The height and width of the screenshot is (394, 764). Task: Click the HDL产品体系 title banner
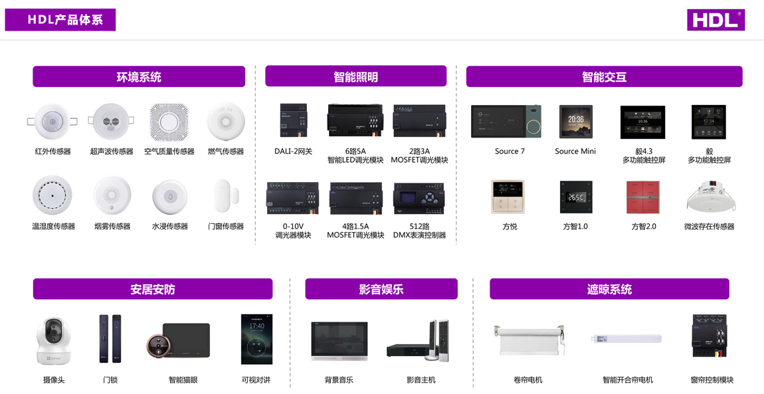point(60,19)
